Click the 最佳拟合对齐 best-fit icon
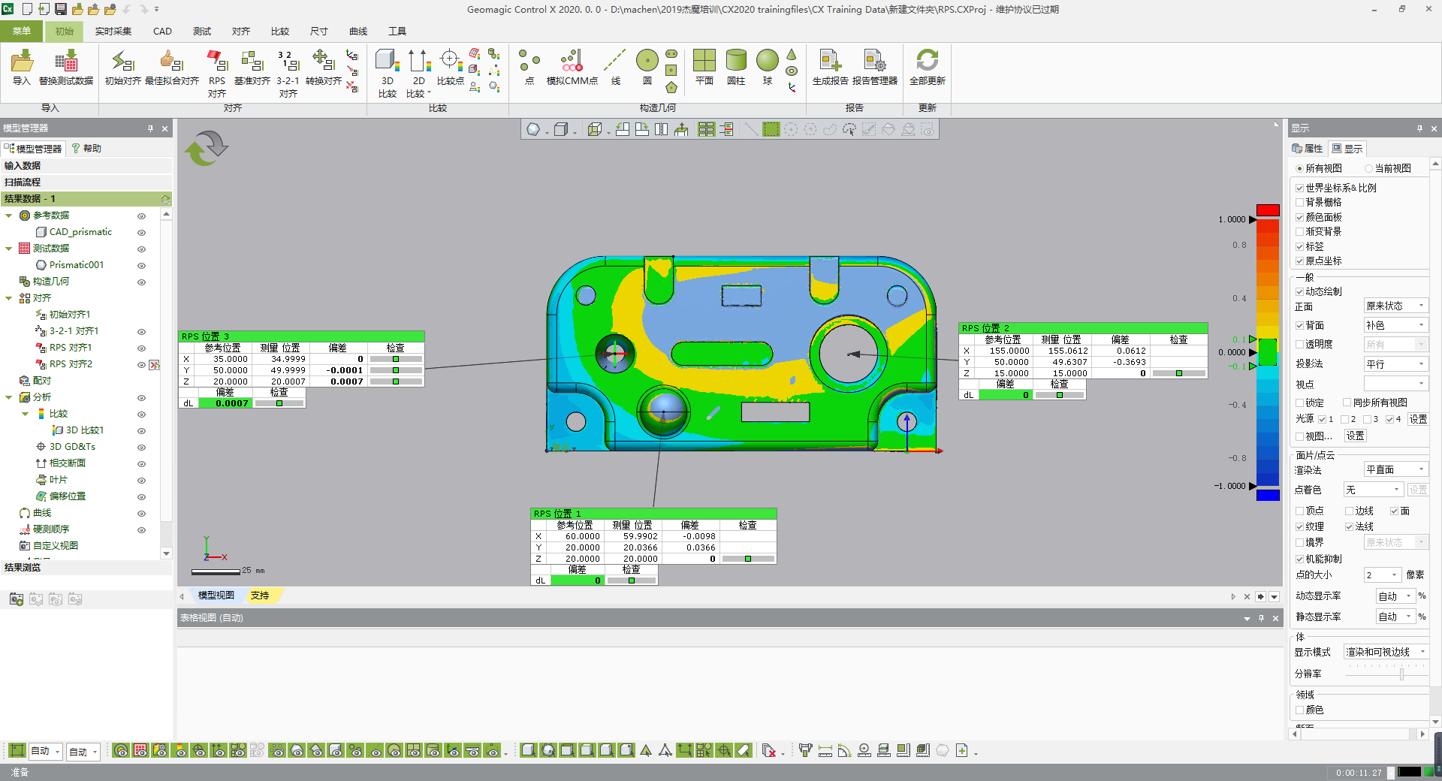Image resolution: width=1442 pixels, height=781 pixels. point(171,62)
